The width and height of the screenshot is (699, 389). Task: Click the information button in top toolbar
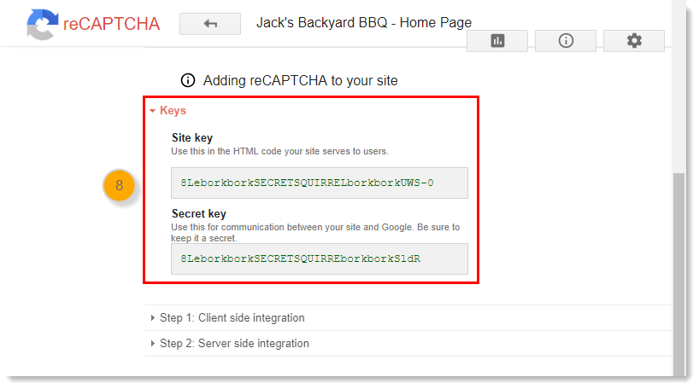566,41
